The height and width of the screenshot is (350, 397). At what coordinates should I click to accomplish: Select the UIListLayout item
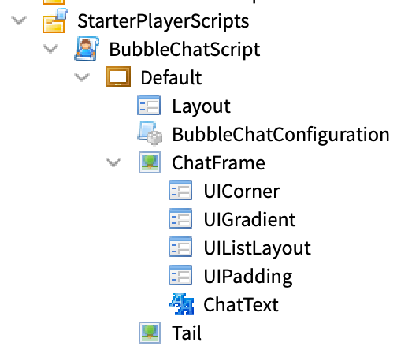[258, 248]
